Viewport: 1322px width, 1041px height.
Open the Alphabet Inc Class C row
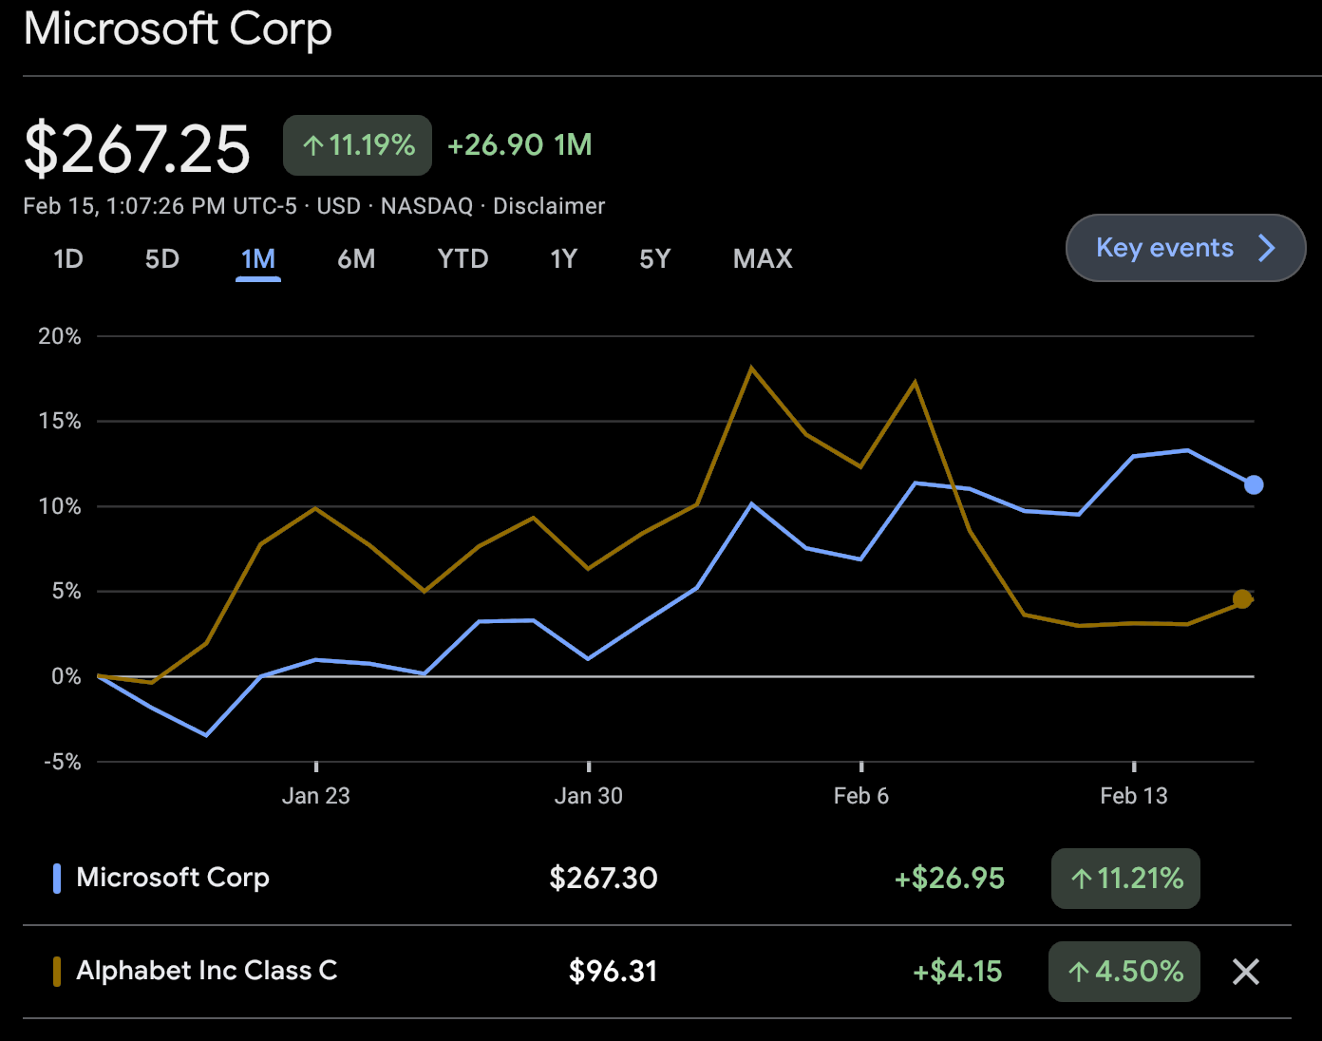[x=207, y=971]
